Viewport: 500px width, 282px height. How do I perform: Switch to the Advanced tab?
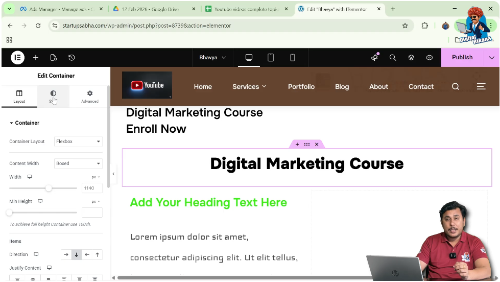90,97
